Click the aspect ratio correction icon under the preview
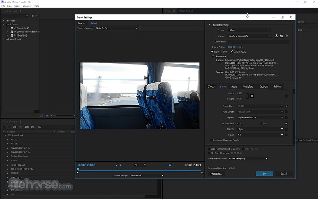This screenshot has height=199, width=318. coord(170,165)
